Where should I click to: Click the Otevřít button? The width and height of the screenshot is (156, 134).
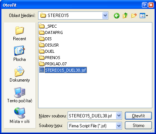pos(138,116)
